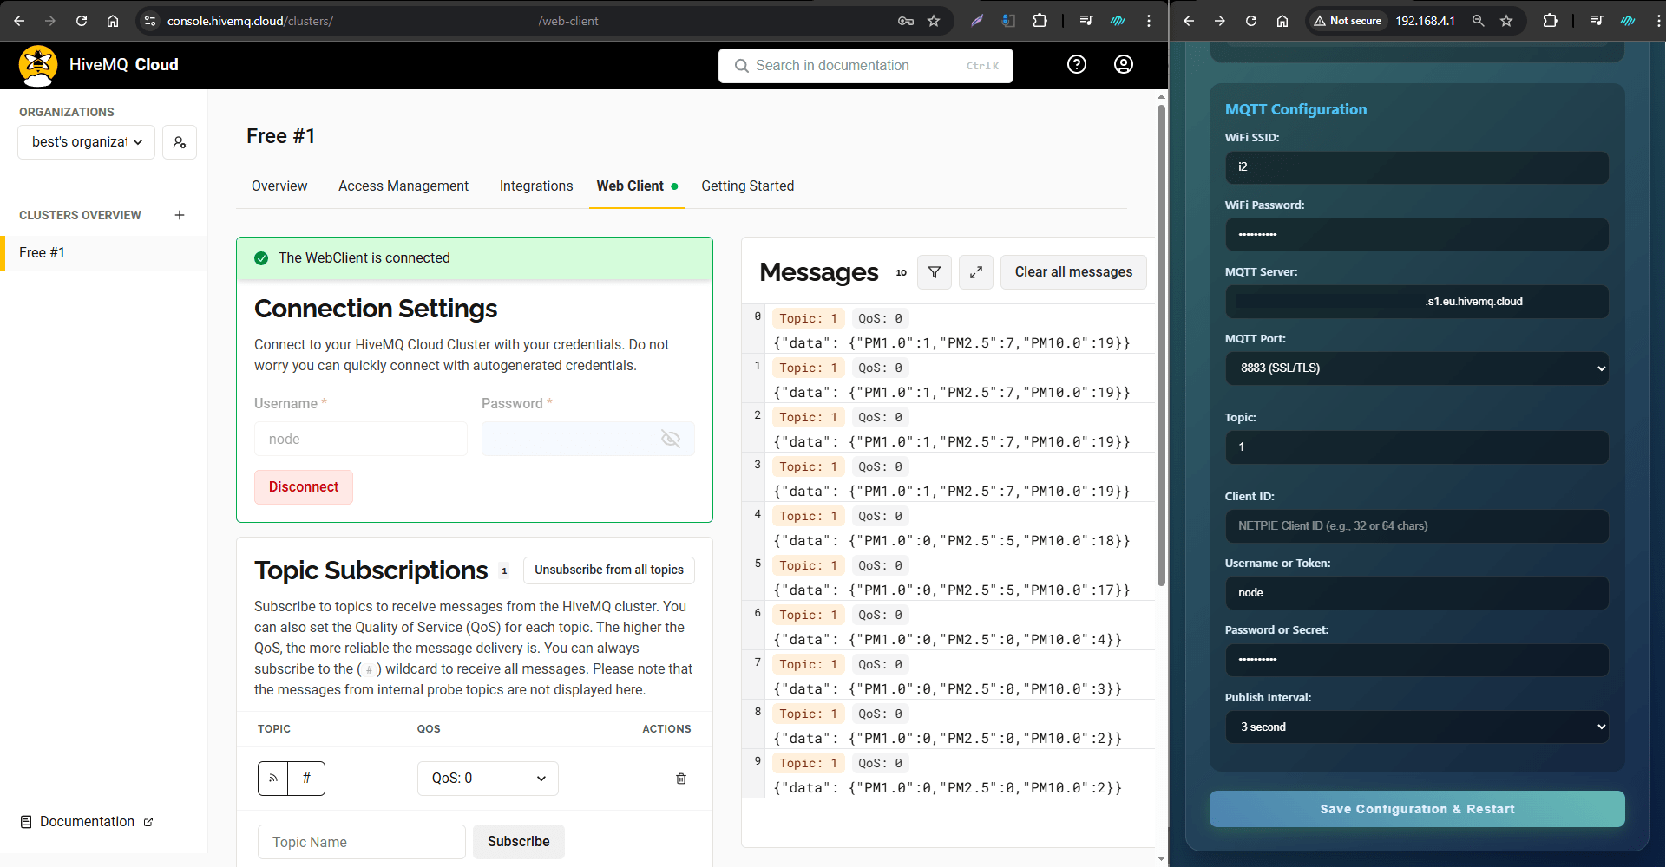Open extensions puzzle icon in left browser
The image size is (1666, 867).
point(1040,21)
